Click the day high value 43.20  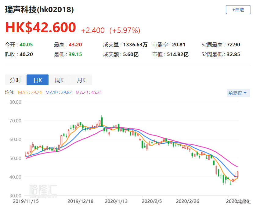tap(75, 45)
